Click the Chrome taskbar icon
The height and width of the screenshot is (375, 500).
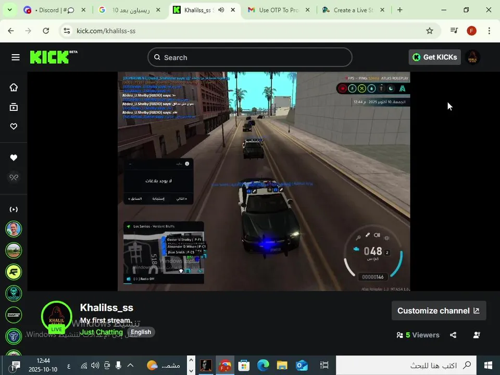[225, 366]
